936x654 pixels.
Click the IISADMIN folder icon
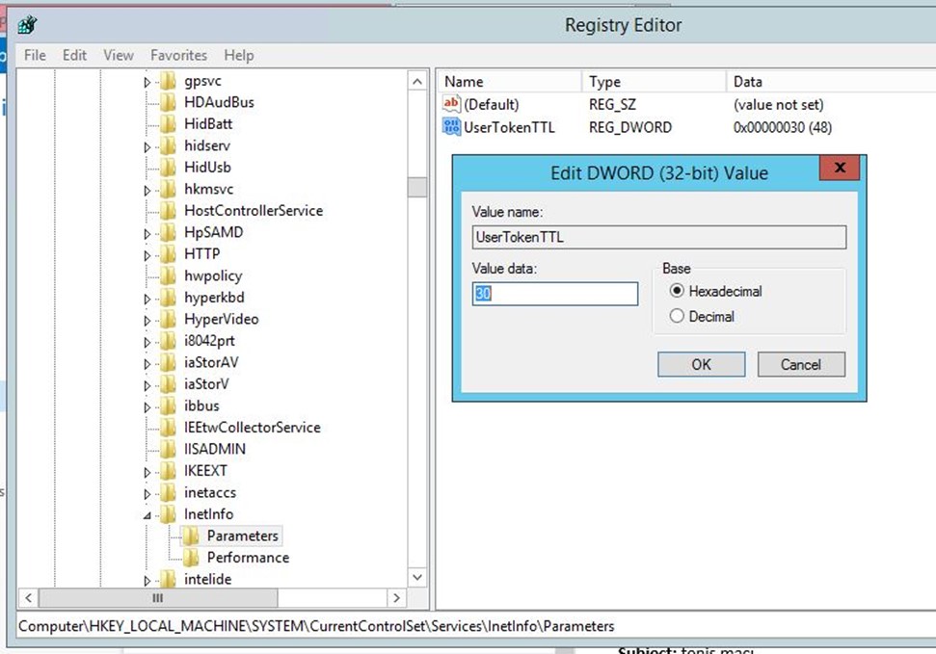click(x=169, y=449)
